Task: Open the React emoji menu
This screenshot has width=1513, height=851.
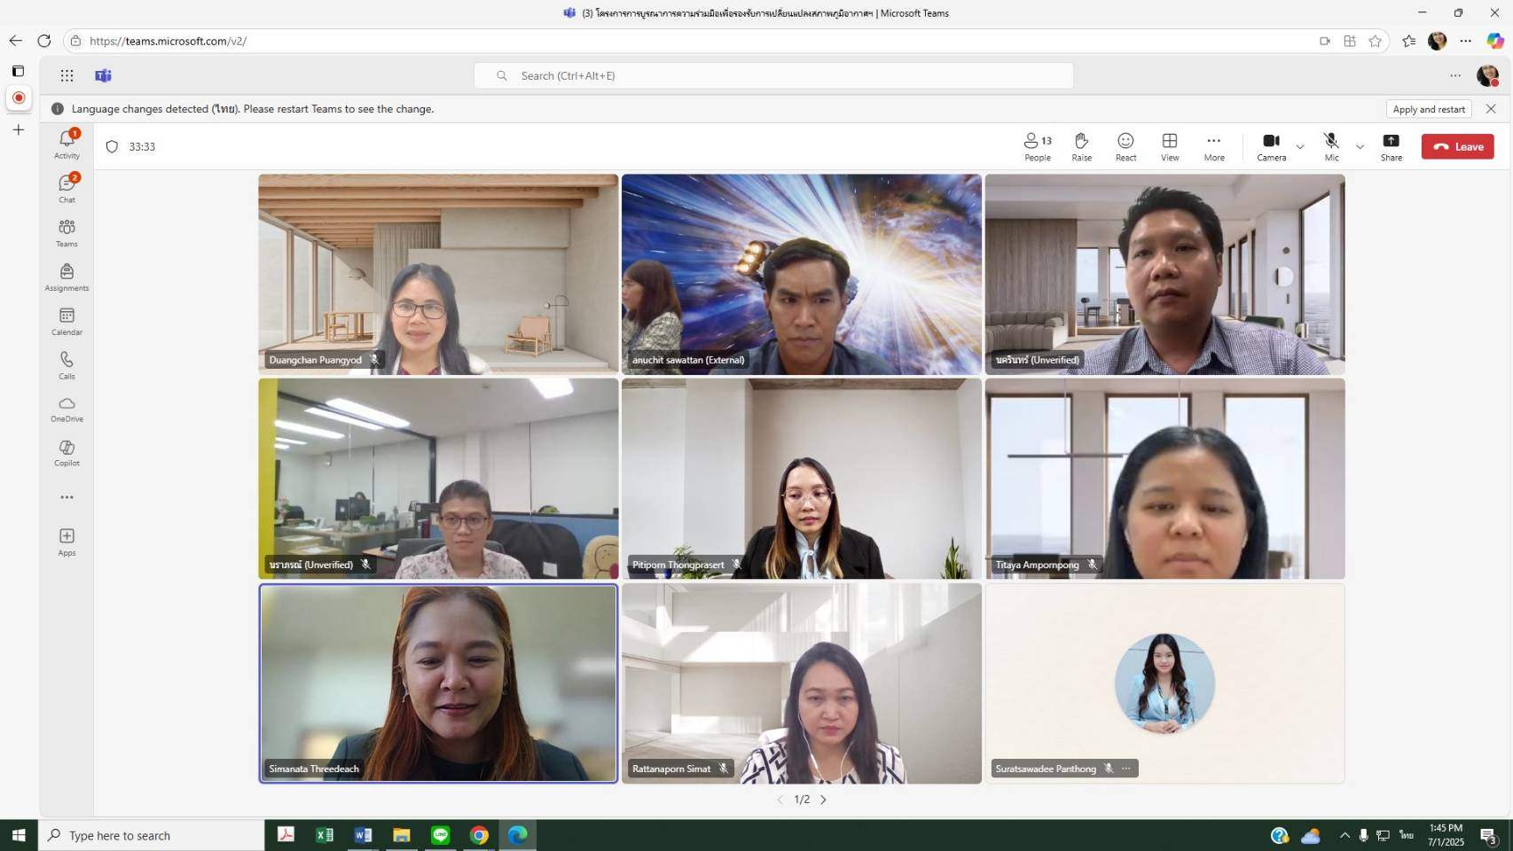Action: tap(1125, 146)
